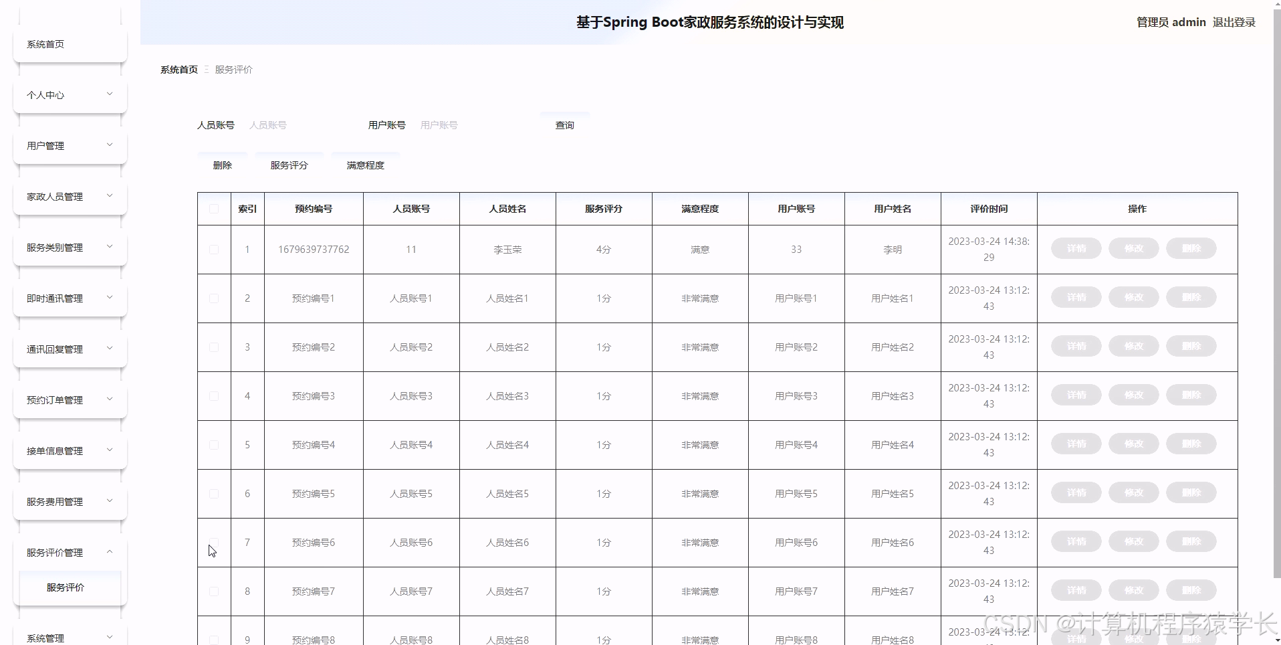Check the checkbox beside 预约编号6
The image size is (1281, 645).
[214, 543]
